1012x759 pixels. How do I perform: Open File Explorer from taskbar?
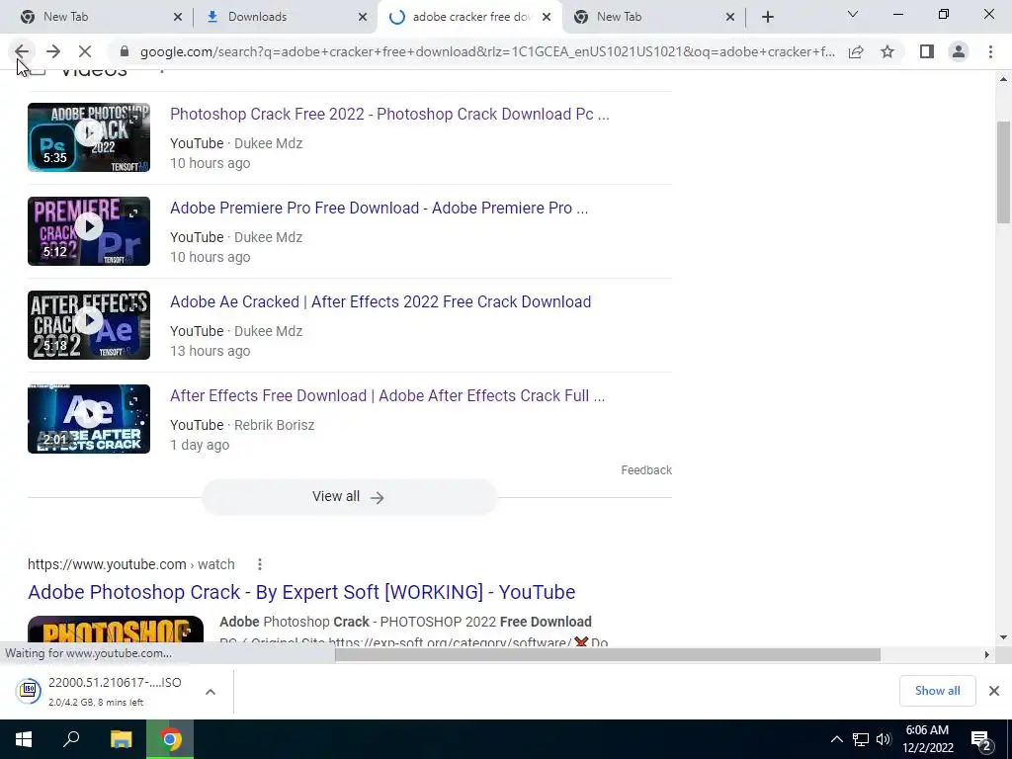pos(121,739)
